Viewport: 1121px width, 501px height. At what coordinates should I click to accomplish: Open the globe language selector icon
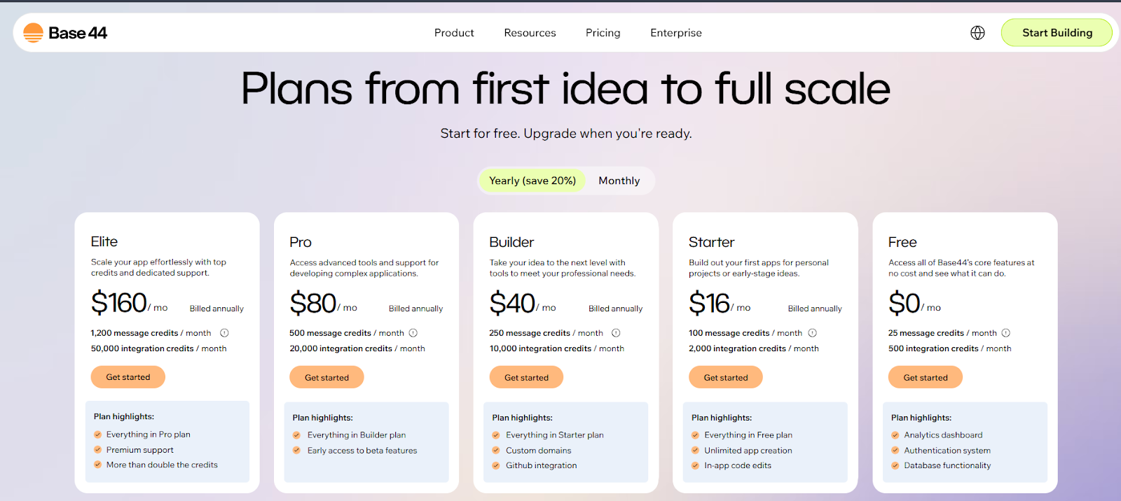tap(977, 32)
